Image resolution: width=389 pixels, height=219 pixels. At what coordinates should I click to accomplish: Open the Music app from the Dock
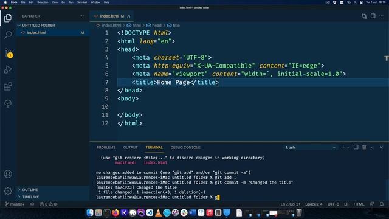pos(209,213)
